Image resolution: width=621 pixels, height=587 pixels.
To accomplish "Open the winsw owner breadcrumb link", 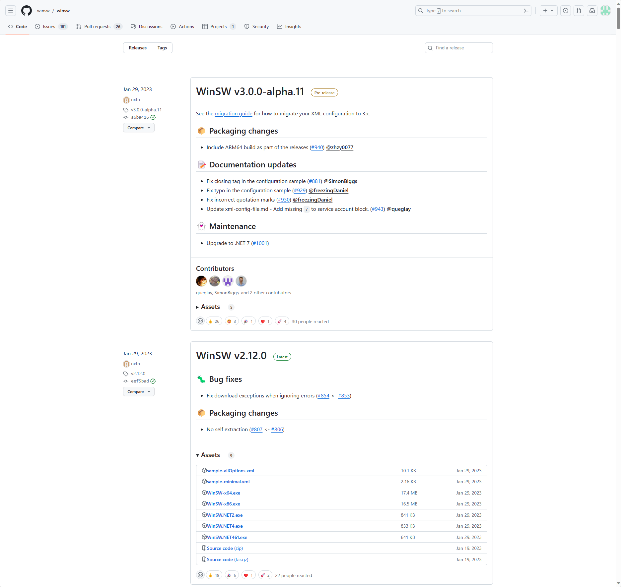I will coord(43,11).
